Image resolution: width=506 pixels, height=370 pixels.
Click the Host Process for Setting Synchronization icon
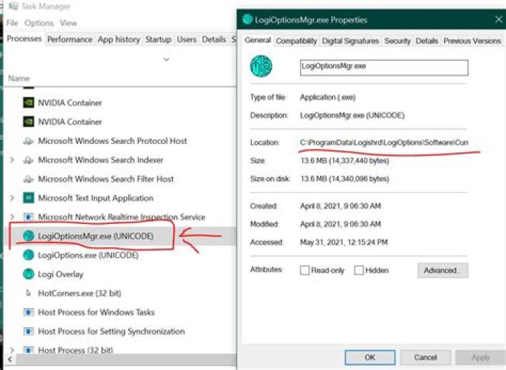point(28,331)
